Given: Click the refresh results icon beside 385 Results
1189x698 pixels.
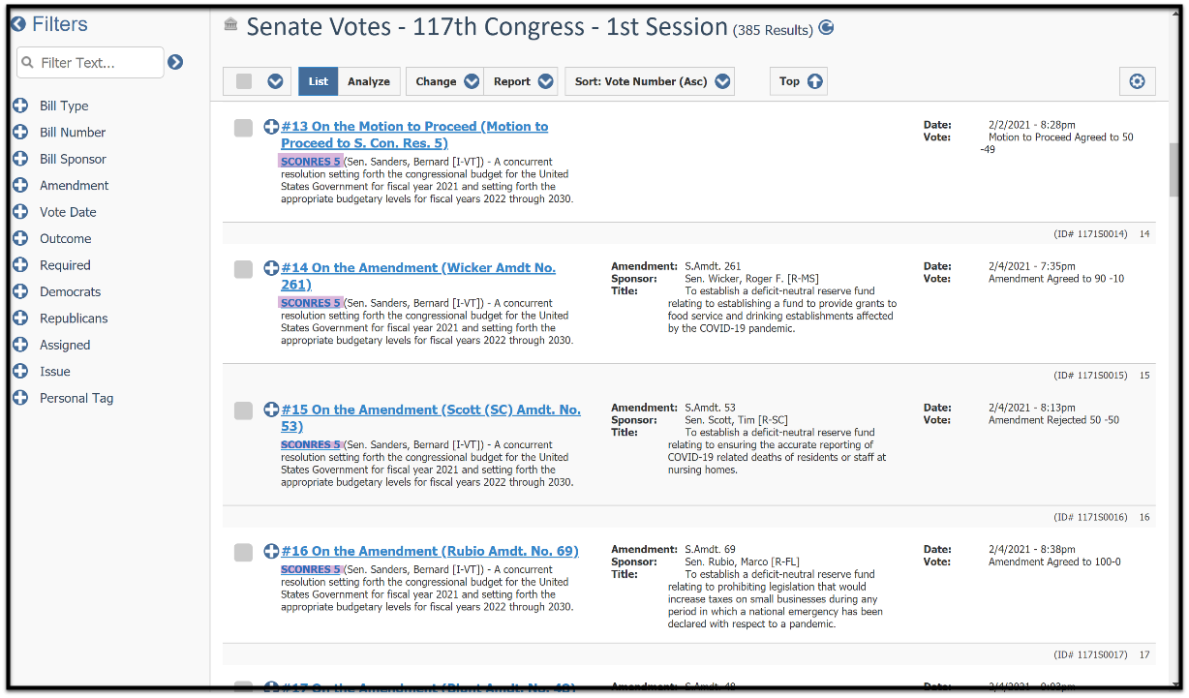Looking at the screenshot, I should point(826,27).
